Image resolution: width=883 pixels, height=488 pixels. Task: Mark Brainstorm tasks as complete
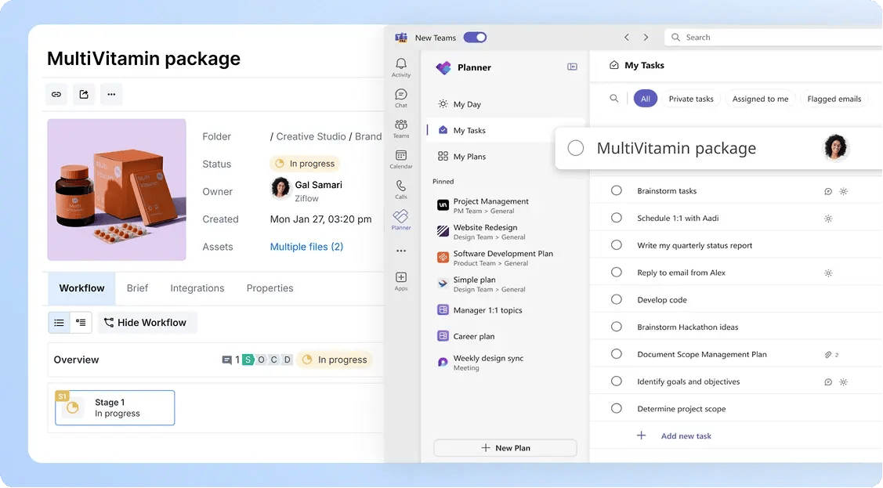tap(617, 190)
